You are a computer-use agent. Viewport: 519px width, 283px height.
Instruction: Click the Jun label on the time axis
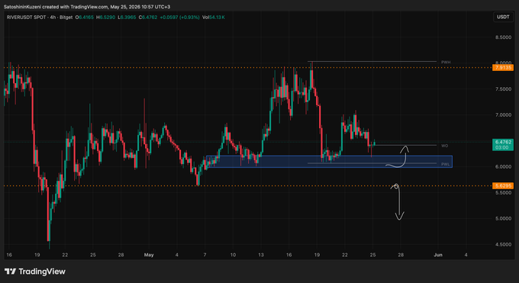[x=438, y=255]
